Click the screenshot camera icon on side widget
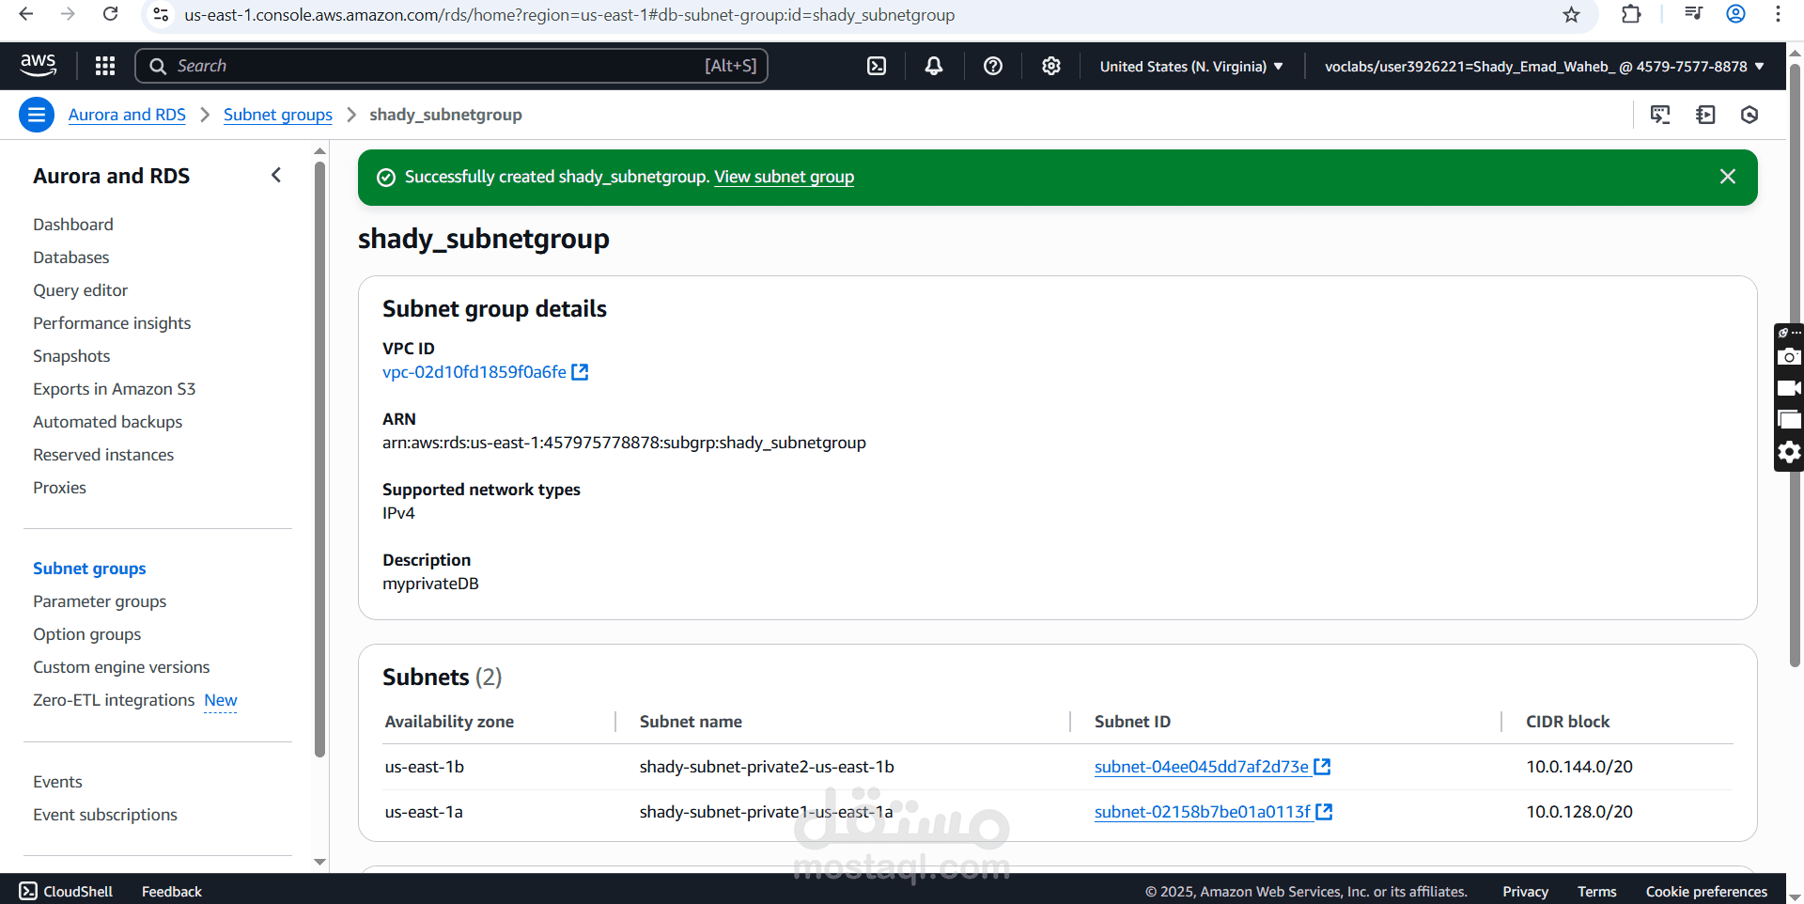Viewport: 1804px width, 904px height. coord(1789,357)
